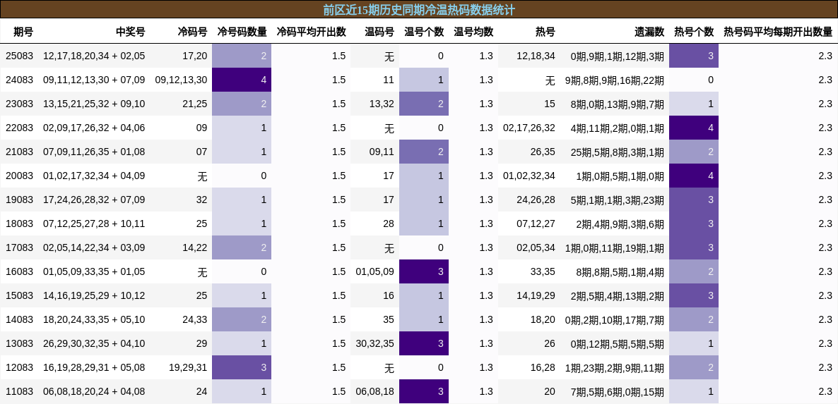838x404 pixels.
Task: Select period number 22083
Action: (x=19, y=128)
